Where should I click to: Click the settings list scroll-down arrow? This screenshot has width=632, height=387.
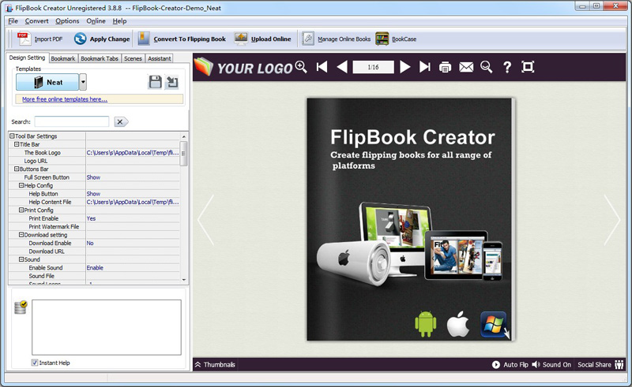(184, 280)
